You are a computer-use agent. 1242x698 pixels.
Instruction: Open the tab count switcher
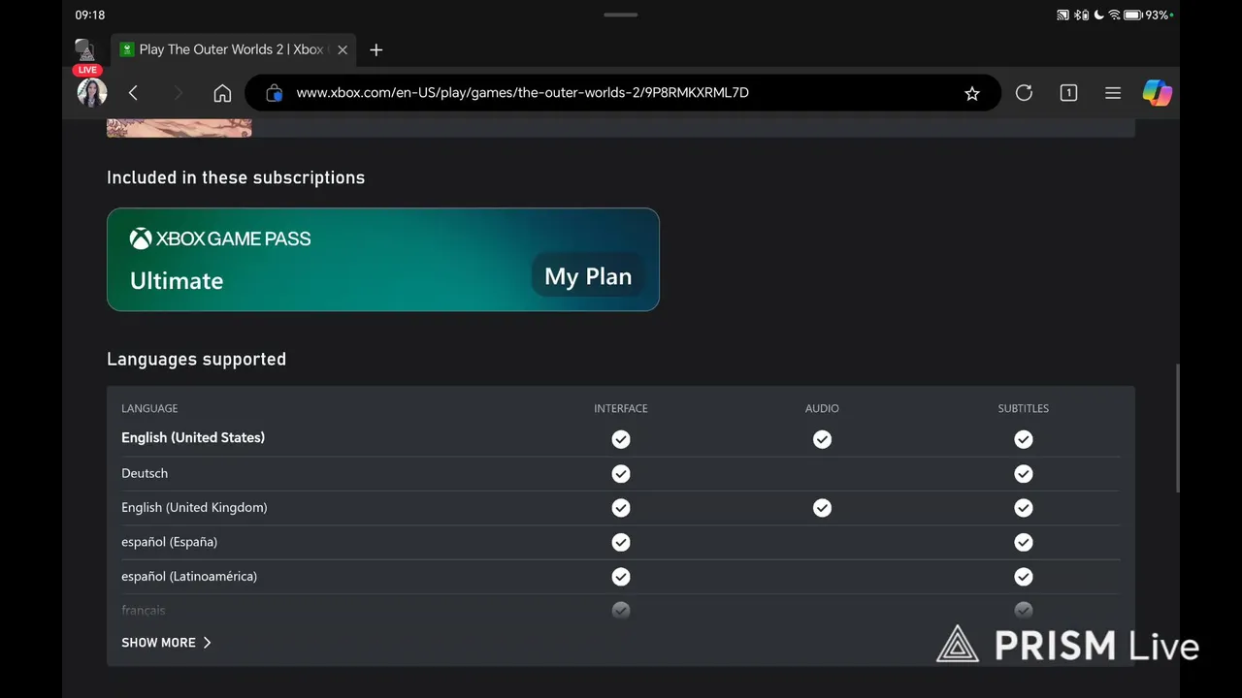(1068, 93)
